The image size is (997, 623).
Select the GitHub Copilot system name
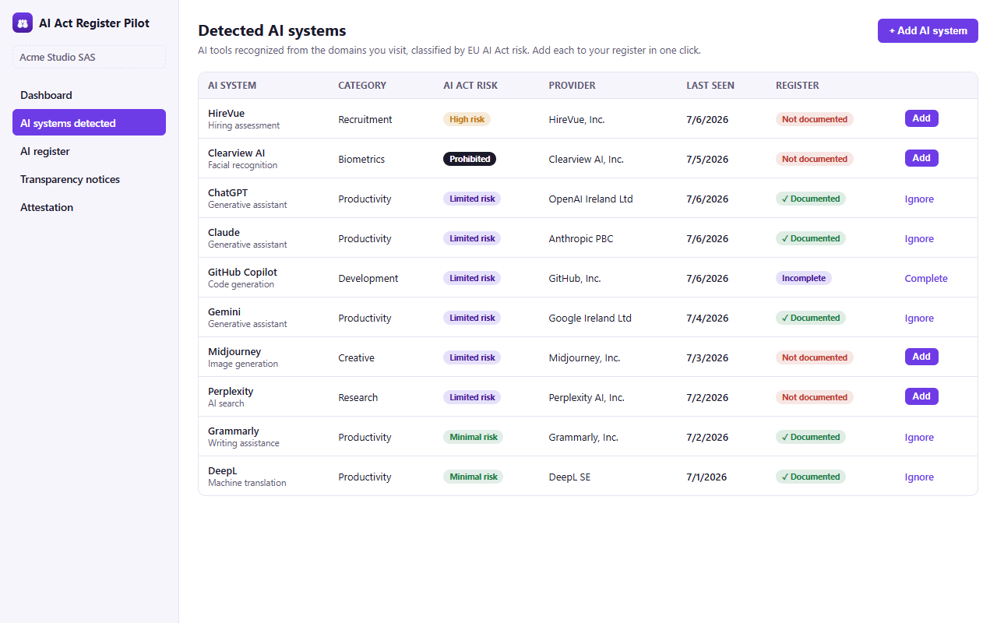pos(242,273)
